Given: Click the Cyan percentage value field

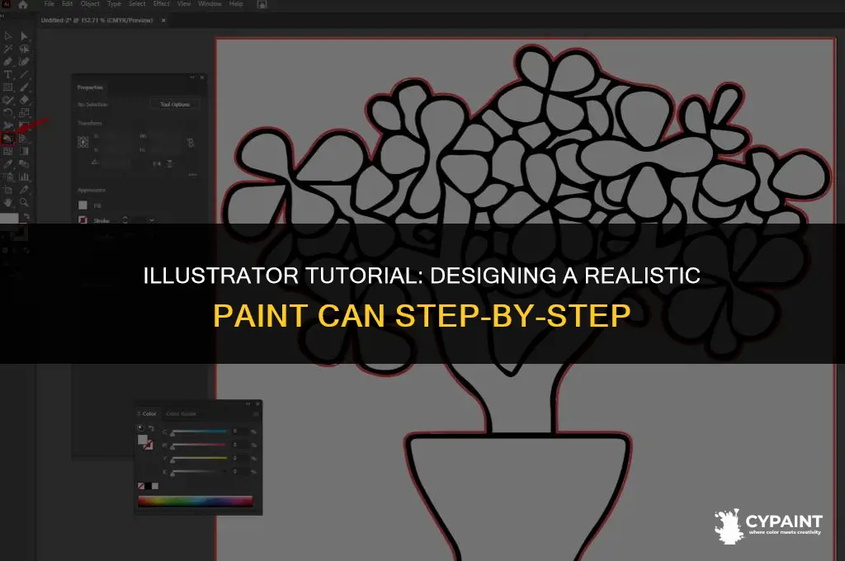Looking at the screenshot, I should coord(240,431).
